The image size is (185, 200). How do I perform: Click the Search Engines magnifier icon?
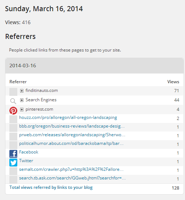[x=13, y=101]
